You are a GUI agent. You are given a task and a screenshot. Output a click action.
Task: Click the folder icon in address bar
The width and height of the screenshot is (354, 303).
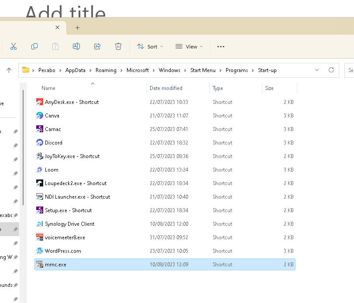26,70
